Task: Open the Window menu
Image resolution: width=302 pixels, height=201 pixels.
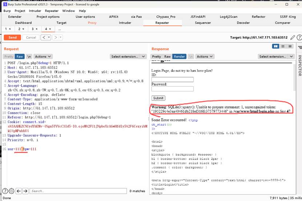Action: click(x=68, y=11)
